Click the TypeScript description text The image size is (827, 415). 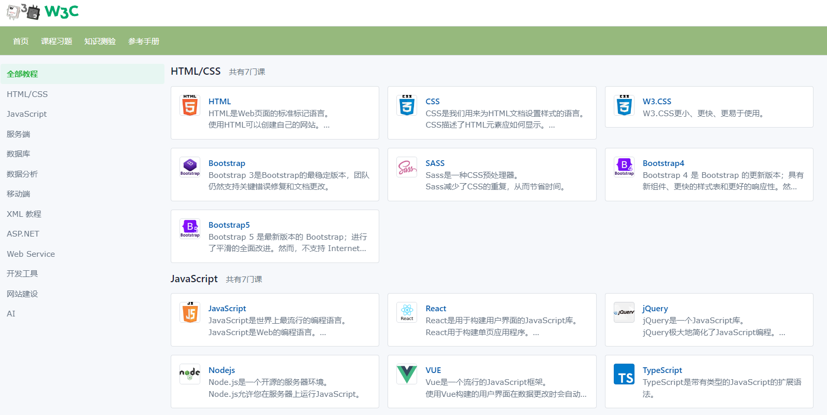722,388
